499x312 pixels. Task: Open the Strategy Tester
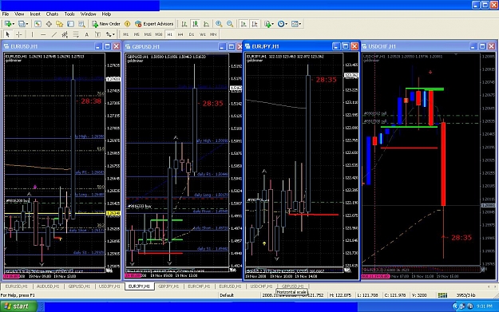click(81, 24)
